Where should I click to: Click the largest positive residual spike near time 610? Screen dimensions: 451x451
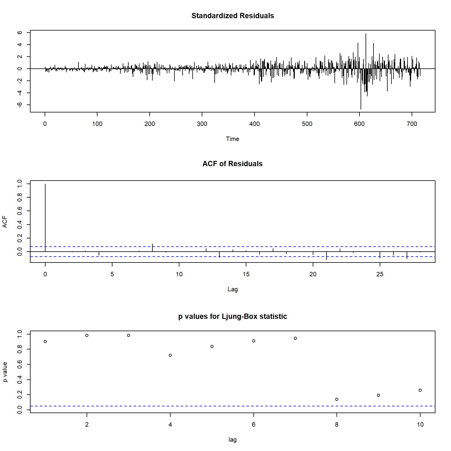click(x=366, y=51)
